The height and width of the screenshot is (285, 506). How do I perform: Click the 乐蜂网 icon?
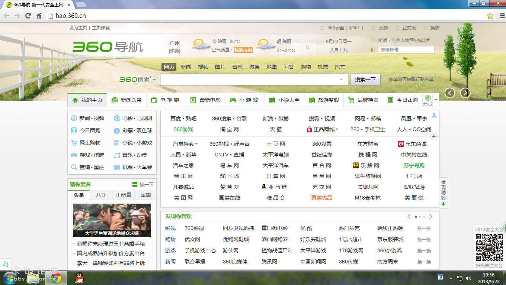[356, 165]
